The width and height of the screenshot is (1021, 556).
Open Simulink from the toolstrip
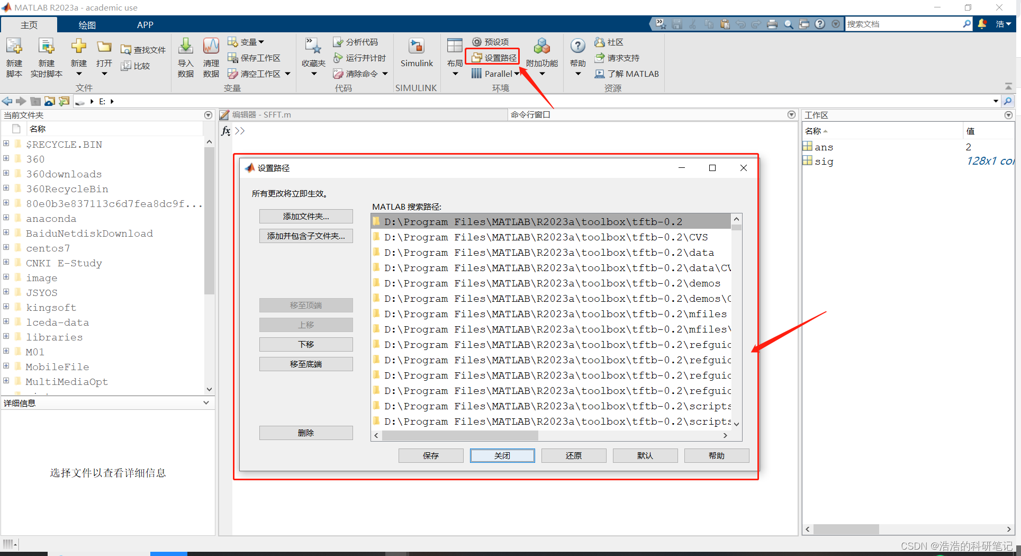pos(417,53)
